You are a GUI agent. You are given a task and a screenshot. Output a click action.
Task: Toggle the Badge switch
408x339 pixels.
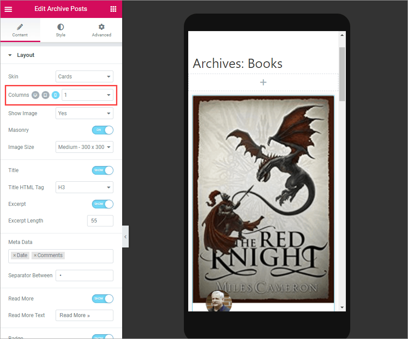pyautogui.click(x=102, y=337)
